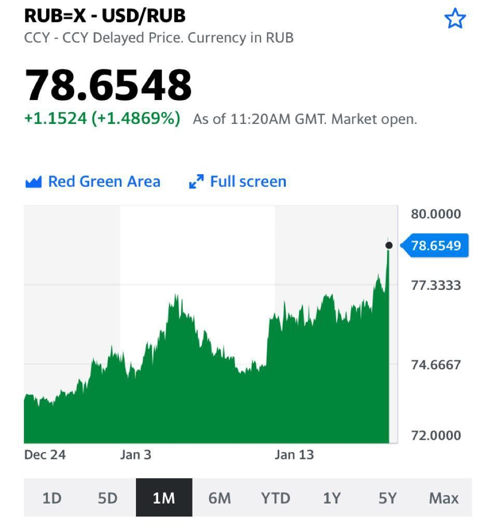Click the RUB=X - USD/RUB title
This screenshot has height=531, width=496.
coord(105,16)
